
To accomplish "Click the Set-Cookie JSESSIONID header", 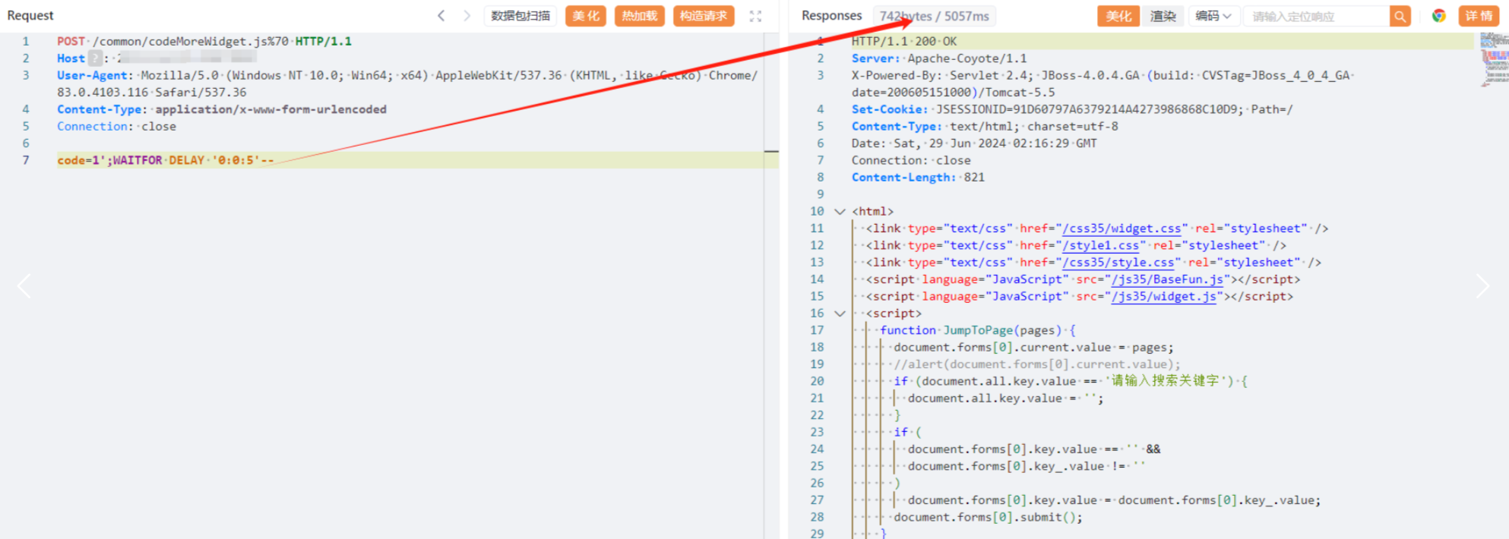I will pos(1072,109).
